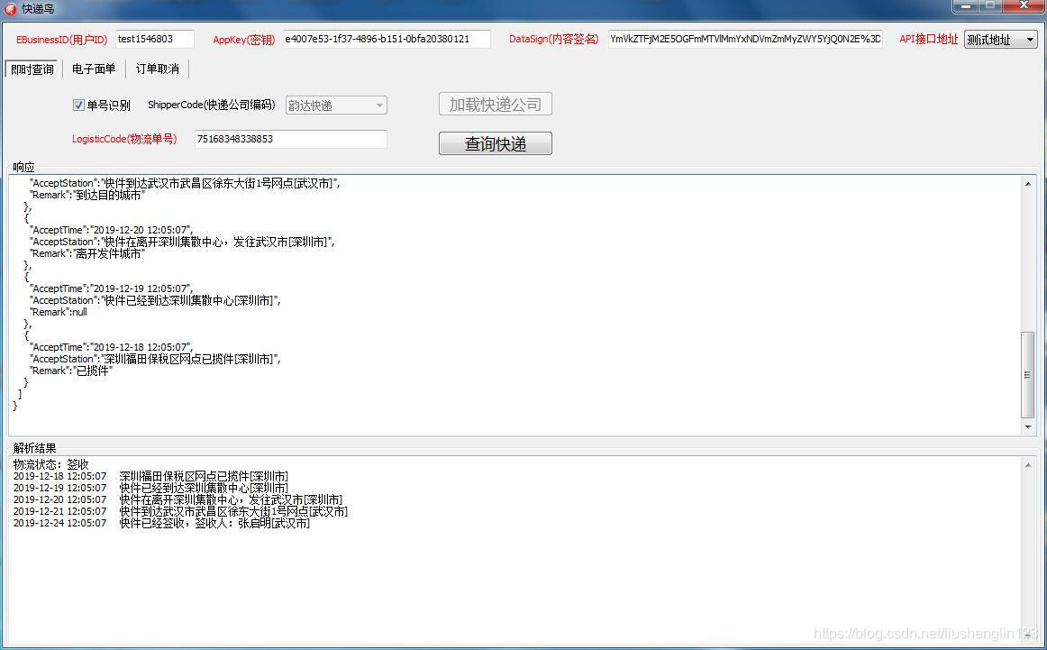The height and width of the screenshot is (650, 1047).
Task: Click the "Remark":null line
Action: tap(58, 312)
